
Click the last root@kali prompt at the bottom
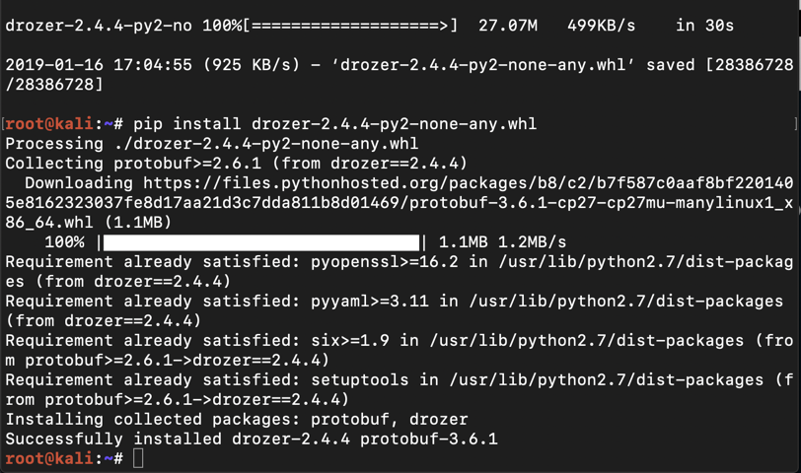[59, 458]
